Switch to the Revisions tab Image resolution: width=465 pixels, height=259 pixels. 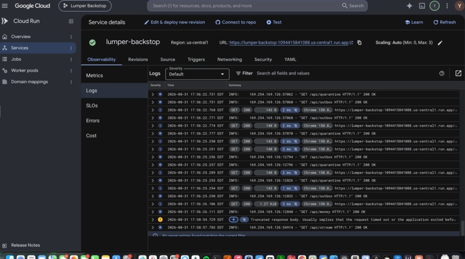pyautogui.click(x=138, y=59)
